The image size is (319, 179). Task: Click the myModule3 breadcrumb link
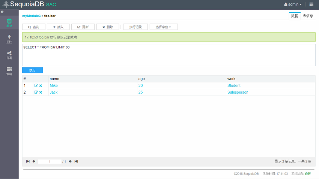coord(31,16)
